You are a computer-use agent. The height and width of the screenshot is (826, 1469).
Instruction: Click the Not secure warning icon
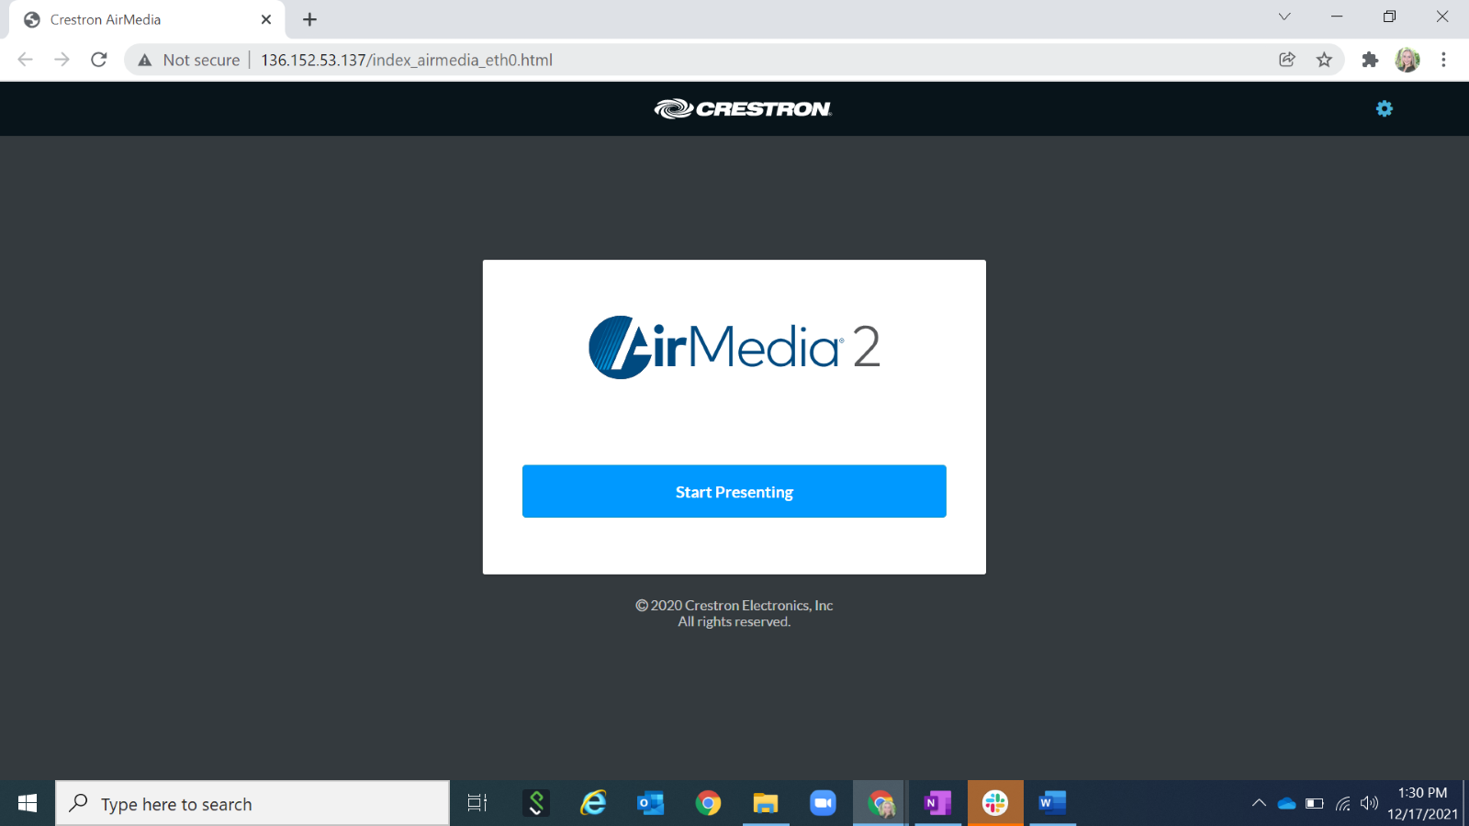[x=145, y=60]
